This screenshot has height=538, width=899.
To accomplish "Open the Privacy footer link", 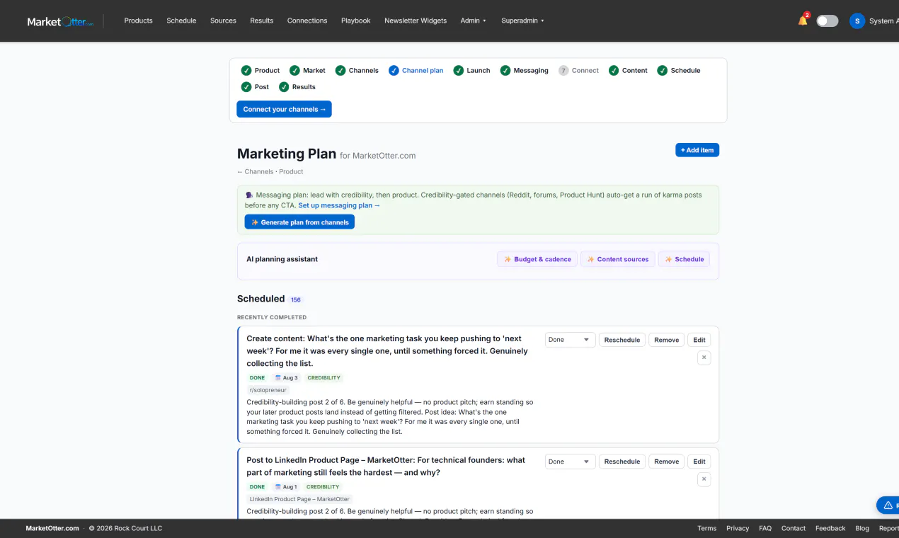I will tap(738, 528).
